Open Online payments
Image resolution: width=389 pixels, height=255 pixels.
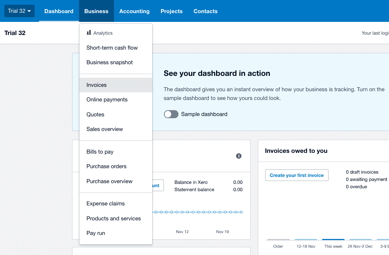(x=115, y=100)
